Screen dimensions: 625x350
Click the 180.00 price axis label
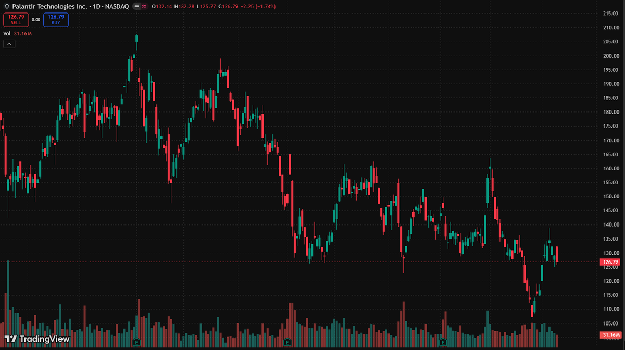click(x=610, y=112)
